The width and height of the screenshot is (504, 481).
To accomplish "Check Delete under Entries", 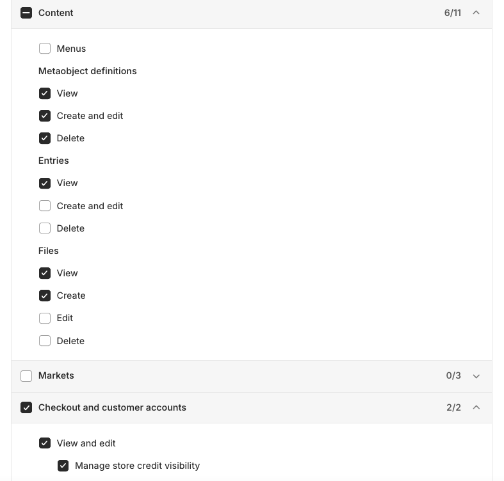I will coord(45,228).
